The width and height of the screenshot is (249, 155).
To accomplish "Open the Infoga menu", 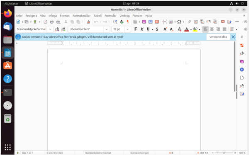I will [x=53, y=16].
